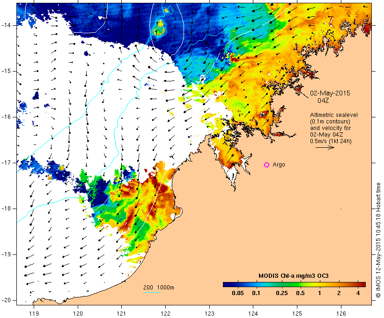Click the colorbar tick label '1'
The width and height of the screenshot is (384, 318).
pos(319,293)
